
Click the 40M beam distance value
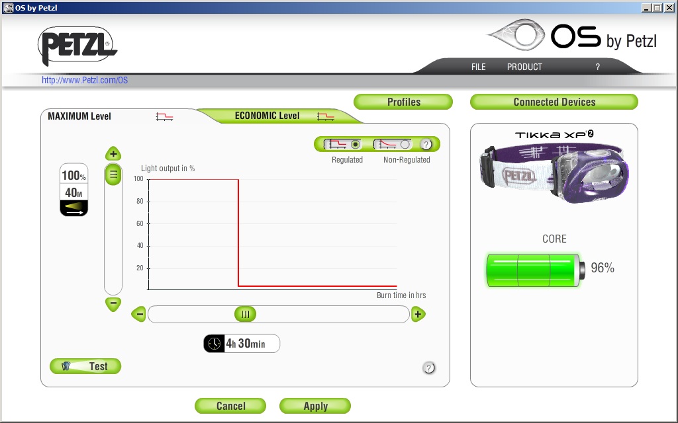point(73,192)
